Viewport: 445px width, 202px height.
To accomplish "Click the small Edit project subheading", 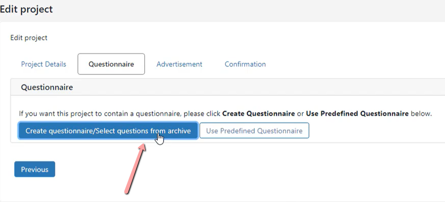I will pyautogui.click(x=29, y=38).
